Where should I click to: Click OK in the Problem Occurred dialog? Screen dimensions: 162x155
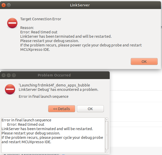point(90,109)
